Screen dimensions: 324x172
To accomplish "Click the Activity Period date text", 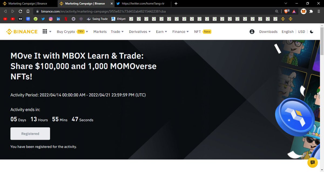I will pyautogui.click(x=78, y=95).
